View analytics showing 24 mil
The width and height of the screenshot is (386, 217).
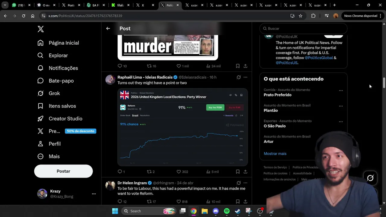[214, 66]
